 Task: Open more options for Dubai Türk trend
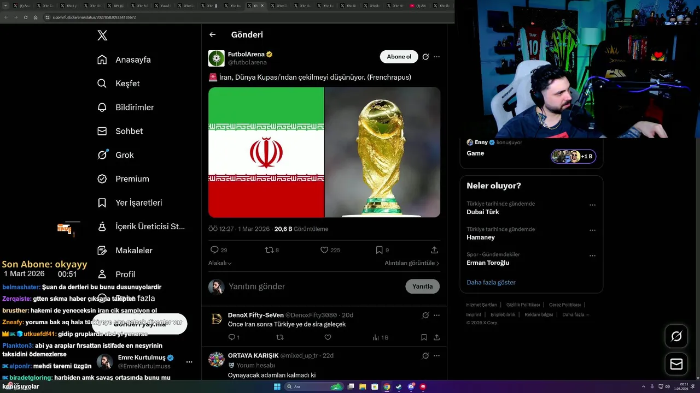[x=592, y=205]
